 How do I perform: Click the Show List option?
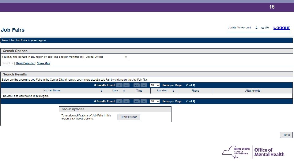(8, 63)
